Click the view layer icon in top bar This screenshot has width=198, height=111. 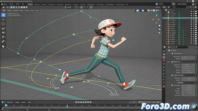pyautogui.click(x=174, y=4)
